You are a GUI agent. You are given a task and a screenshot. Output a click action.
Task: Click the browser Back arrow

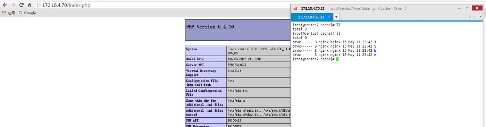[5, 5]
